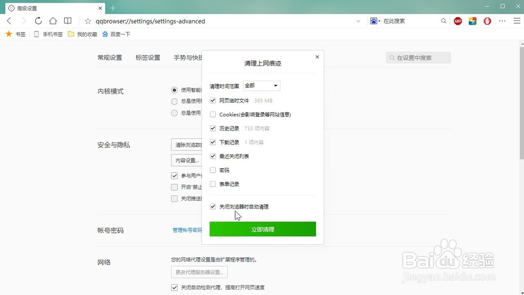
Task: Open a new tab with the plus icon
Action: click(113, 8)
